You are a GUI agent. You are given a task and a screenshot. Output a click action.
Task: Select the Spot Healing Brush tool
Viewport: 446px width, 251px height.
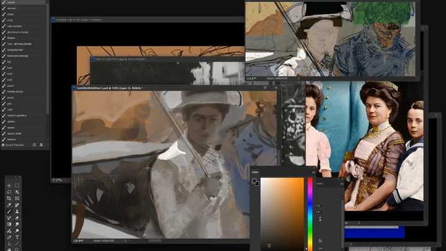[x=17, y=205]
